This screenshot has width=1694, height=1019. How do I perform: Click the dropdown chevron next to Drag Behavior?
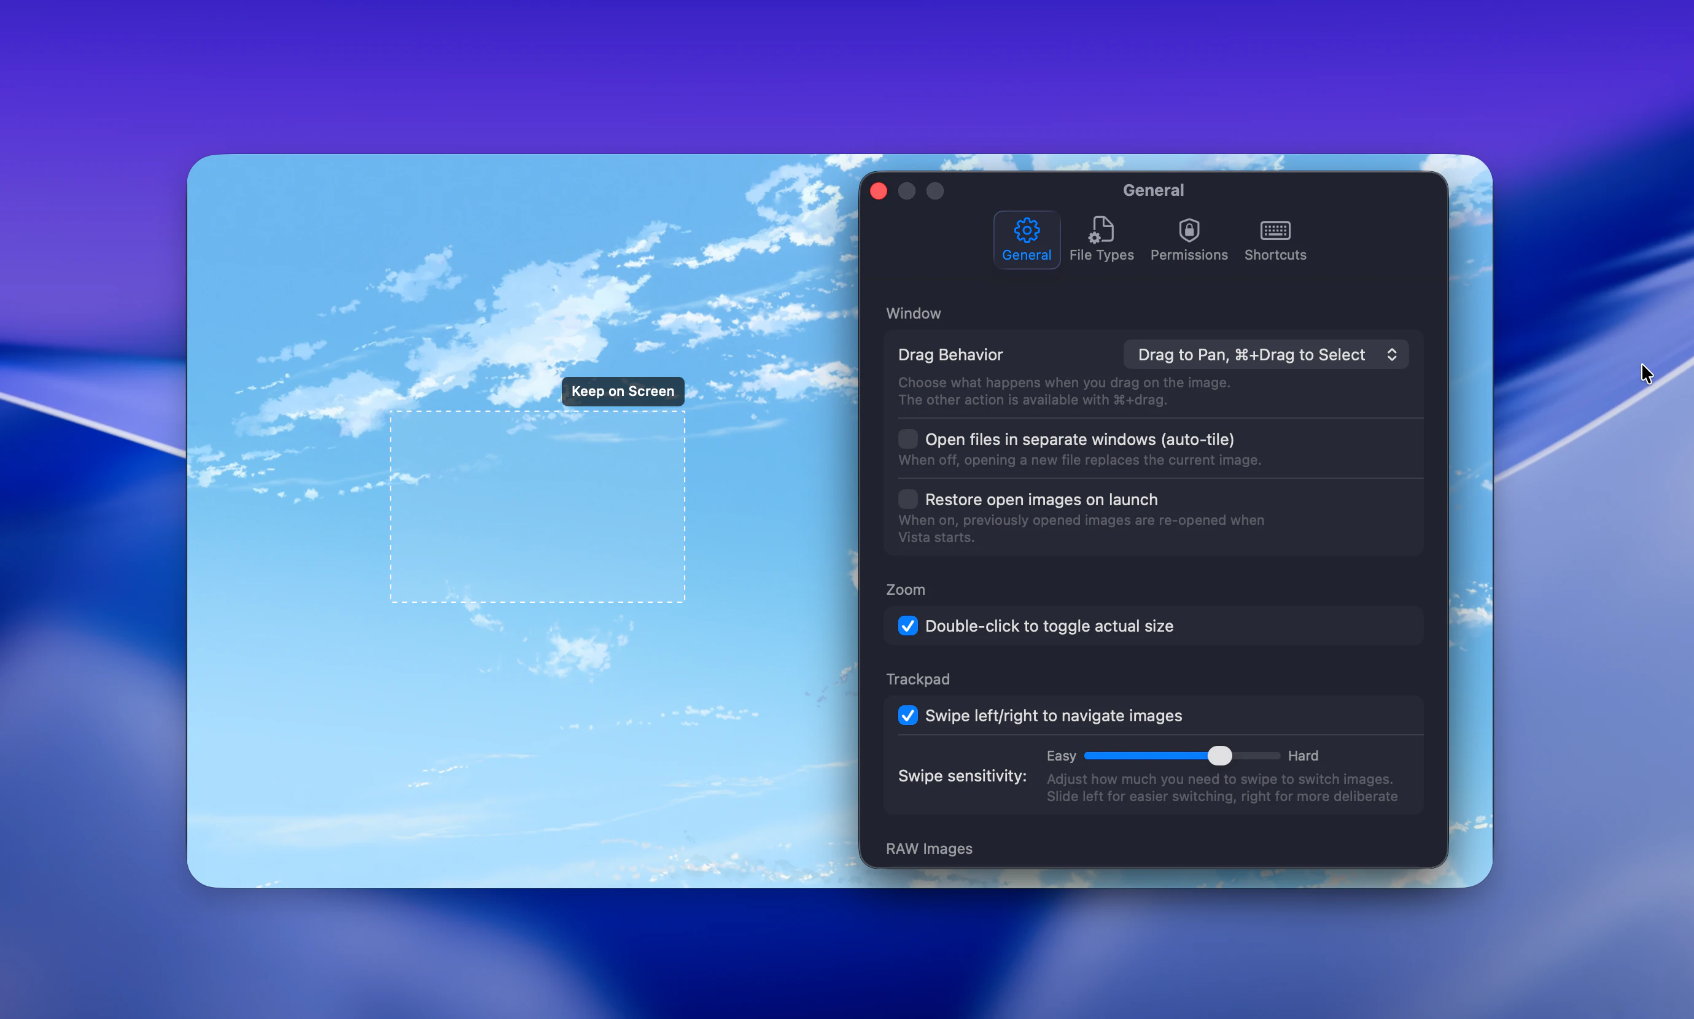click(1393, 354)
